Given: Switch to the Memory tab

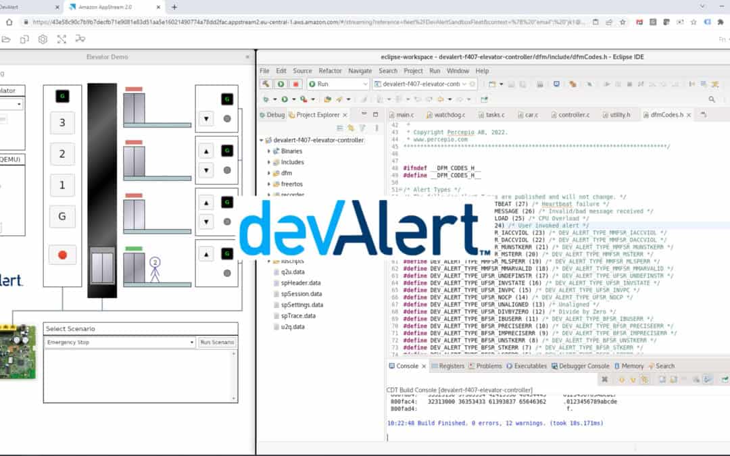Looking at the screenshot, I should (x=629, y=366).
